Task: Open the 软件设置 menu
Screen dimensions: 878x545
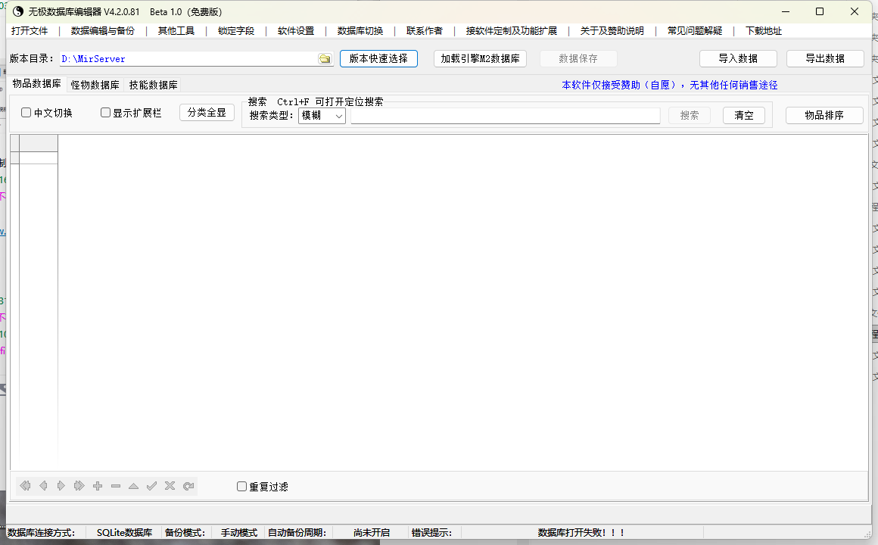Action: click(x=297, y=31)
